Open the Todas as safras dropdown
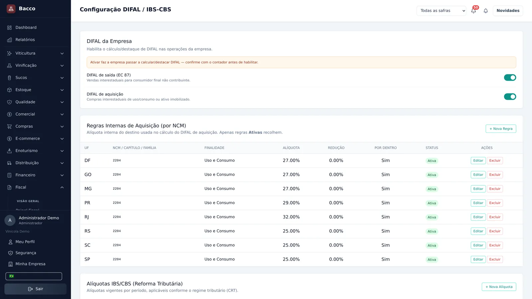The image size is (532, 299). (x=441, y=11)
